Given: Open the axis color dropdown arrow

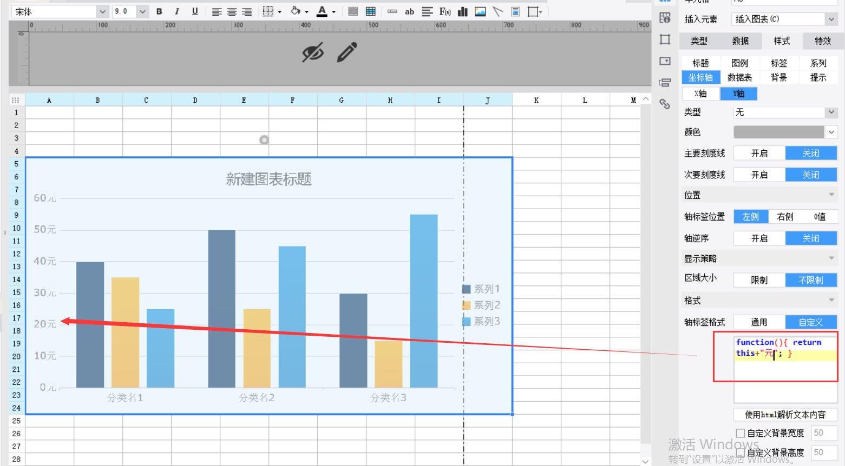Looking at the screenshot, I should pyautogui.click(x=831, y=132).
